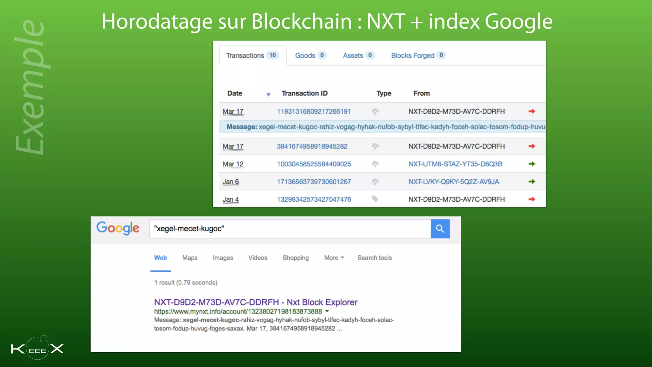Switch to Images results
The width and height of the screenshot is (652, 367).
223,258
